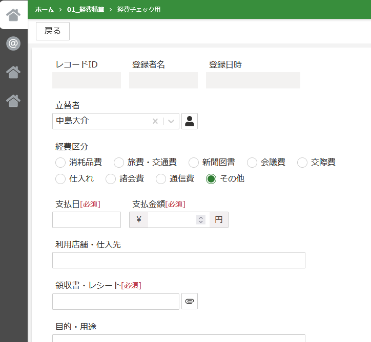Click the ¥ symbol in 支払金額
The width and height of the screenshot is (371, 342).
(x=139, y=220)
